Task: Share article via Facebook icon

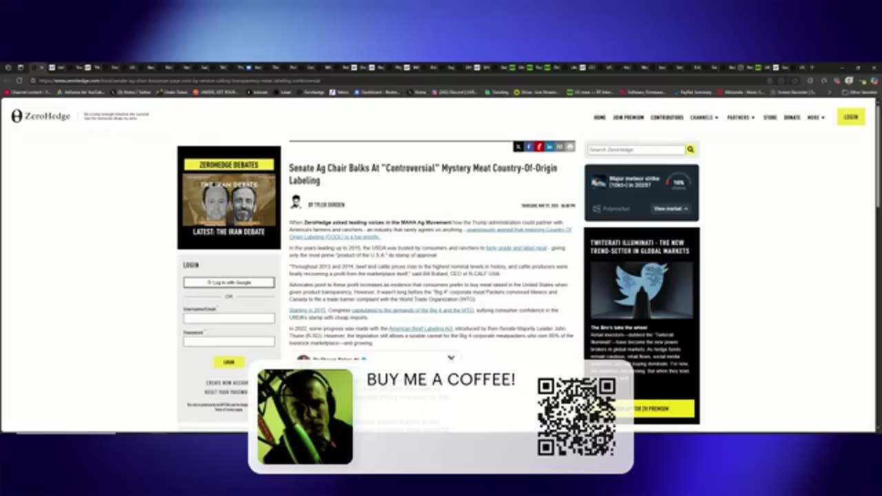Action: pyautogui.click(x=529, y=147)
